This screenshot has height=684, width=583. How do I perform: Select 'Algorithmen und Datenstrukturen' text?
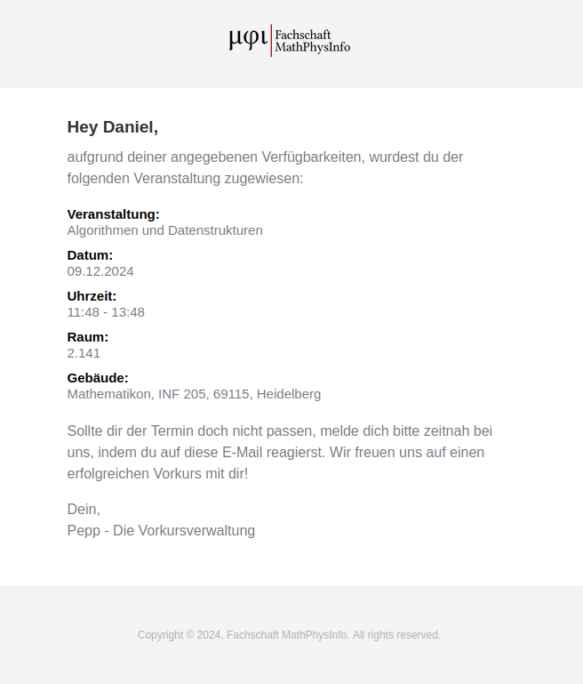point(164,230)
